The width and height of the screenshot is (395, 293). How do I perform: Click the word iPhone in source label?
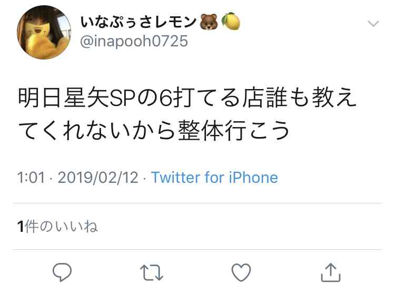click(253, 177)
